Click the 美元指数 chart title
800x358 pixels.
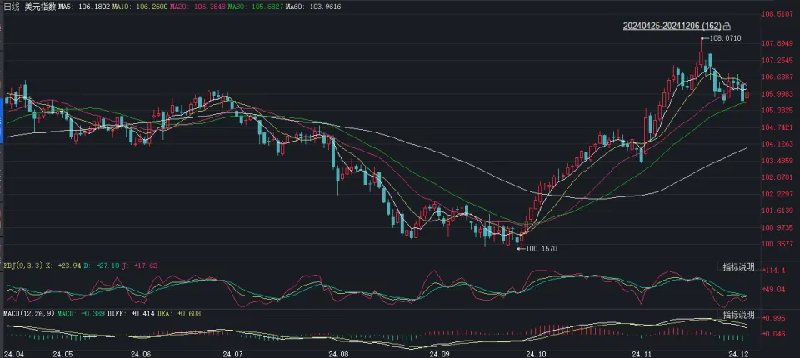40,6
